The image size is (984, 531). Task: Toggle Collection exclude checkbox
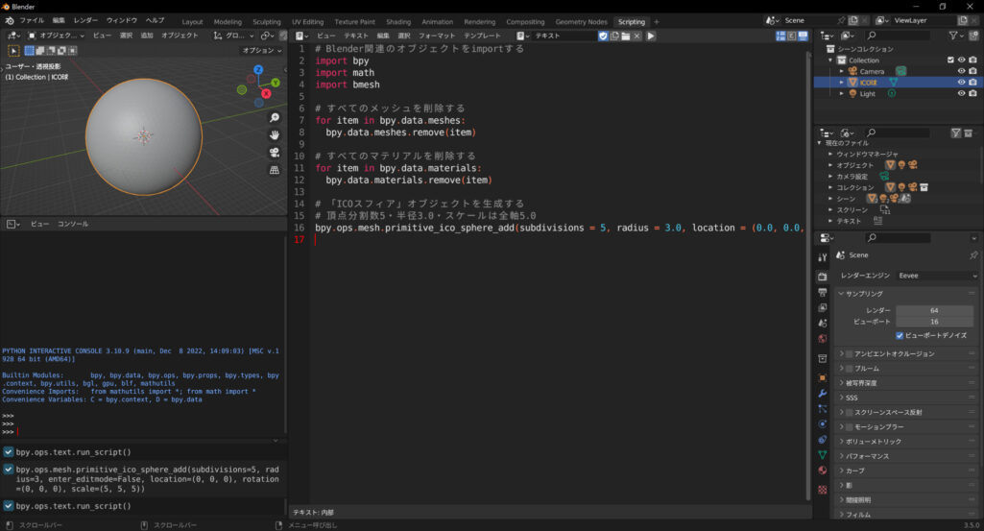click(x=950, y=60)
